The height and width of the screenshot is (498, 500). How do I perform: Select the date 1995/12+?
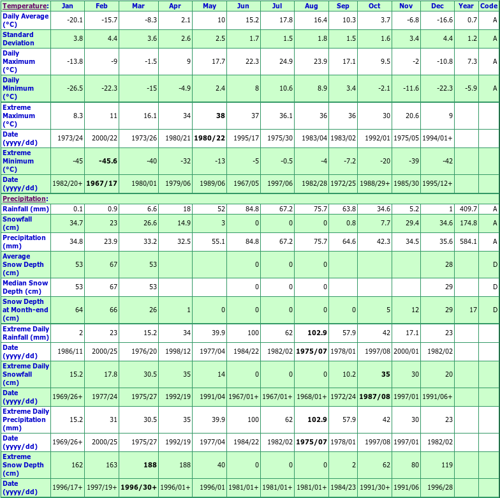(x=437, y=184)
